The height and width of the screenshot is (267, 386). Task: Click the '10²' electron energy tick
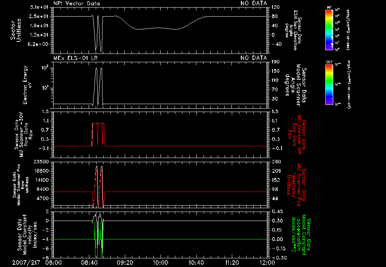pyautogui.click(x=44, y=68)
